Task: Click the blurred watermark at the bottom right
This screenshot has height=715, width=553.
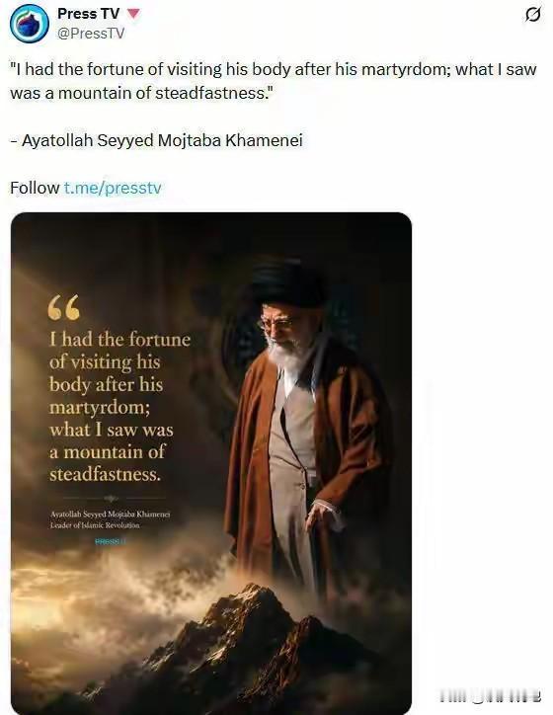Action: point(490,696)
